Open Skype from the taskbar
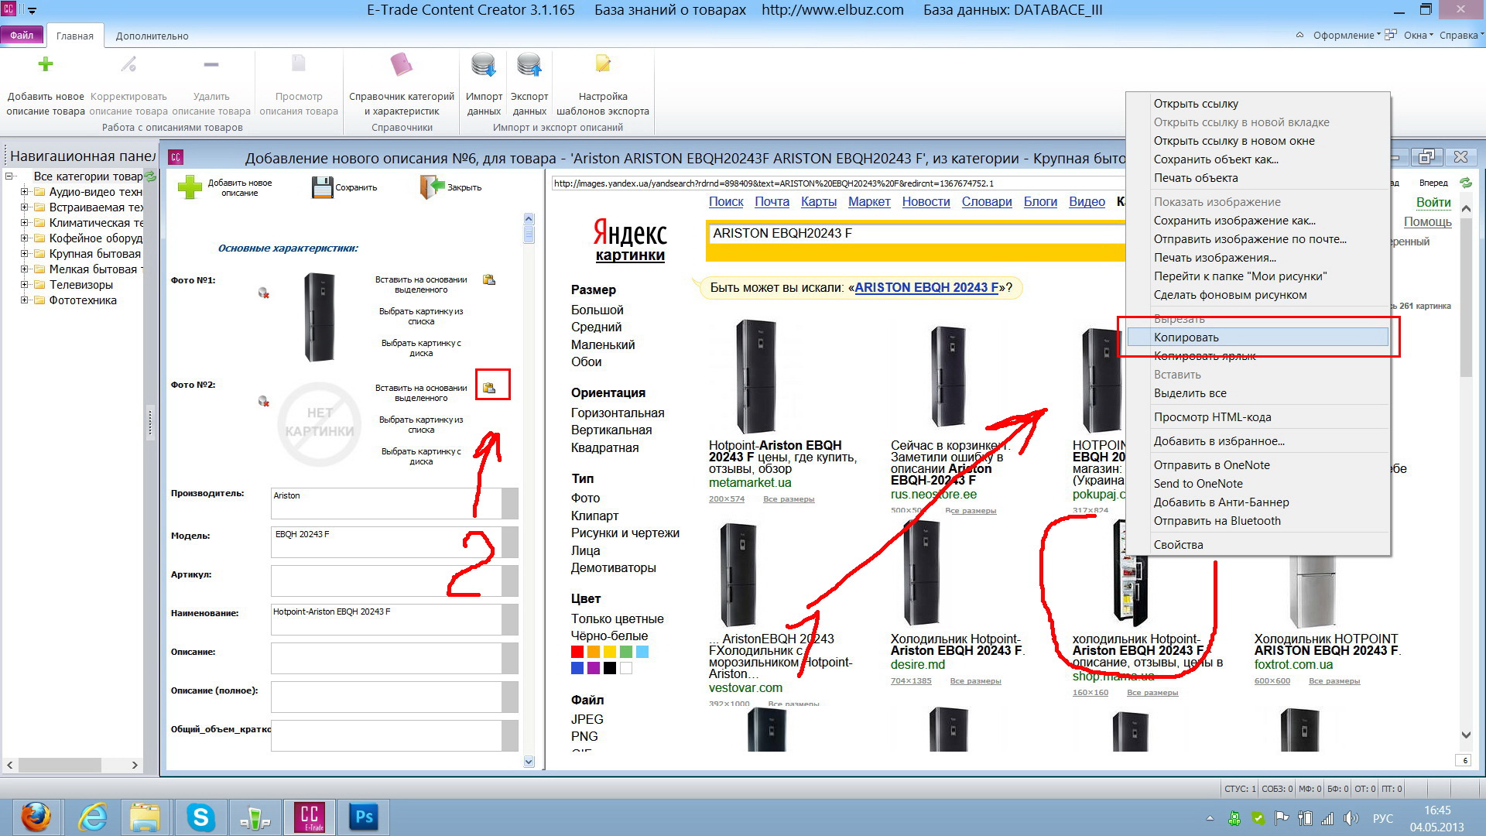 tap(200, 817)
